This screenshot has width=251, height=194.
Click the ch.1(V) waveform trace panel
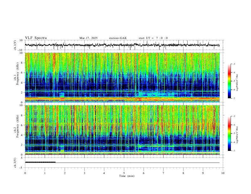pos(124,45)
